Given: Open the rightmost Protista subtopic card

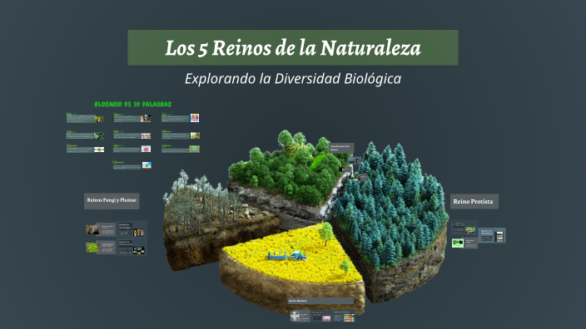Looking at the screenshot, I should point(492,235).
